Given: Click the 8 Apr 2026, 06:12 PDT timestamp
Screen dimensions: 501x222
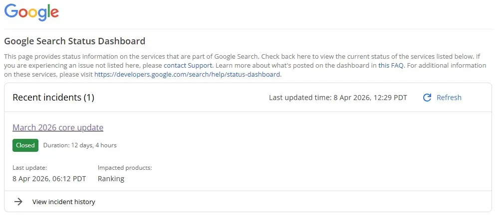Looking at the screenshot, I should coord(49,179).
